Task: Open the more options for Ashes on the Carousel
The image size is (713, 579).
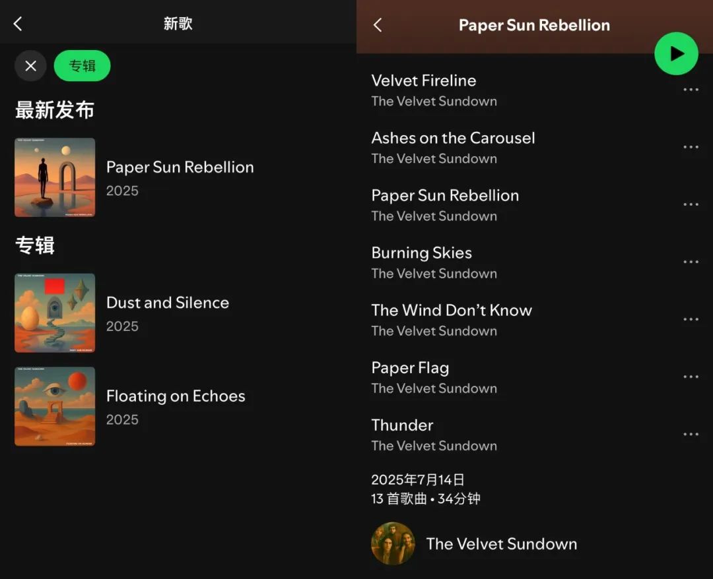Action: point(691,146)
